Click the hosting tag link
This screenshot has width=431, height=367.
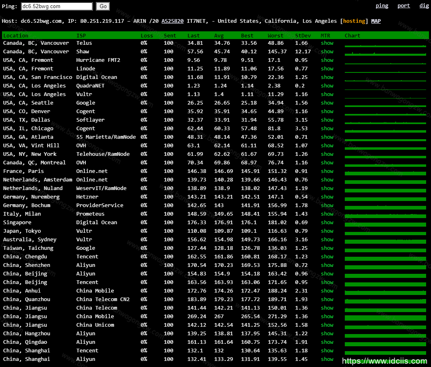tap(354, 21)
